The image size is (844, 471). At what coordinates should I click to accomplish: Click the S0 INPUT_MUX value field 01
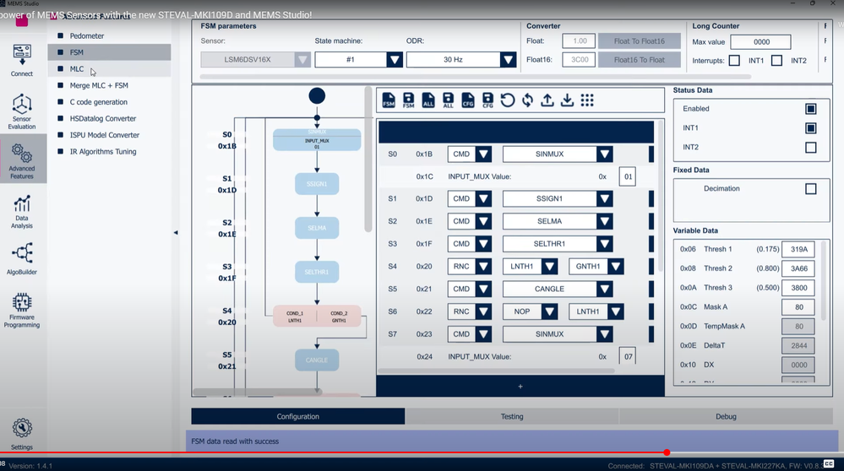[x=628, y=177]
